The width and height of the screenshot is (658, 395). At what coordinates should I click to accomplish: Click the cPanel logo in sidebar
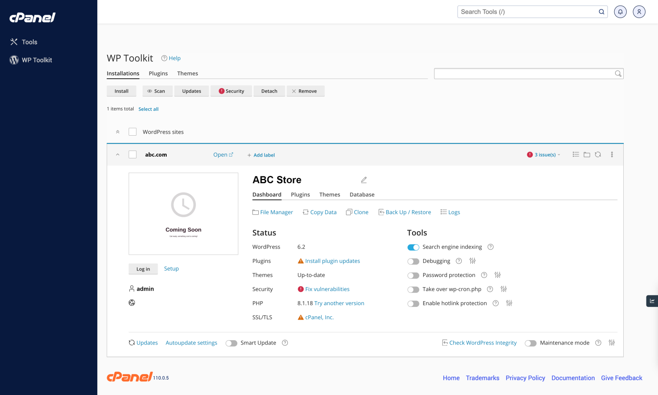(x=33, y=18)
